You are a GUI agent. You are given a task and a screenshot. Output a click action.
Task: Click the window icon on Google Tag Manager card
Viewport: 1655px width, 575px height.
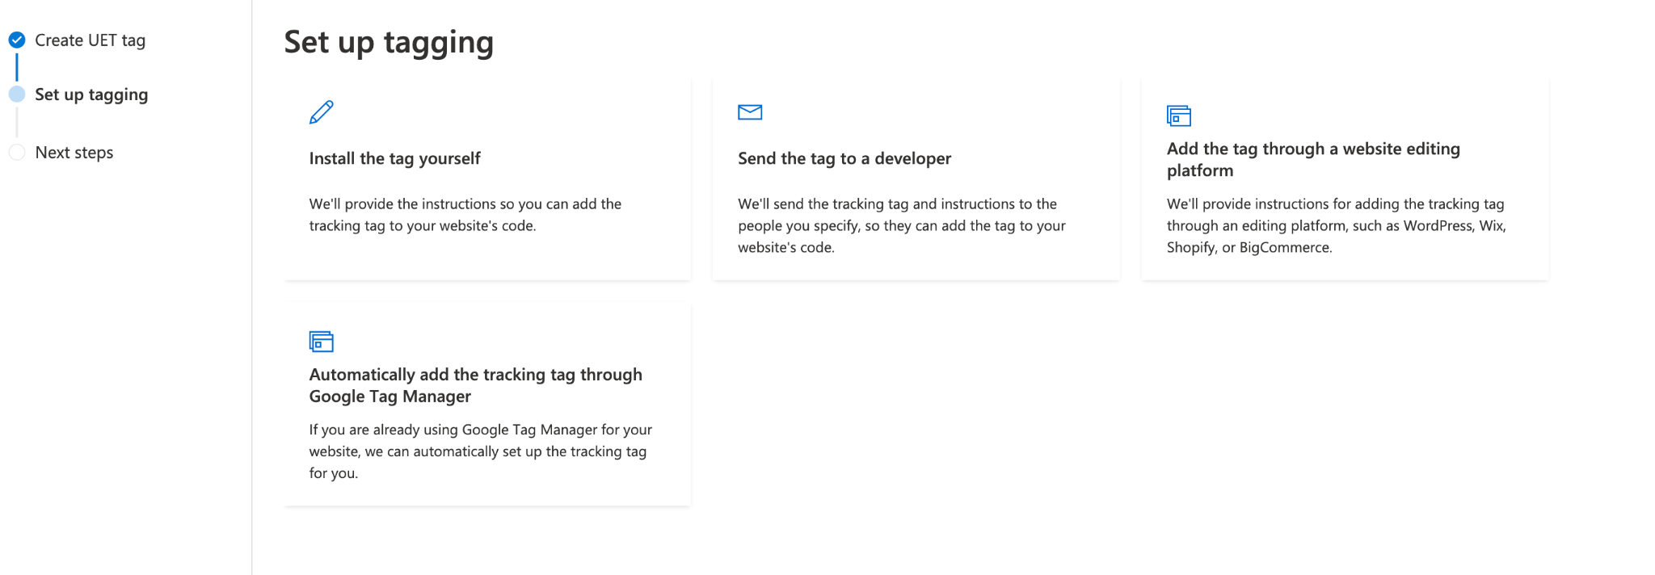tap(322, 342)
